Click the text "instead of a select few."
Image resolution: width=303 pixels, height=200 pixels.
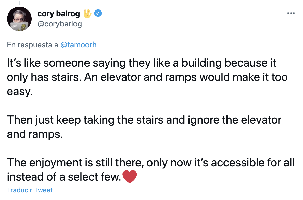pos(64,177)
